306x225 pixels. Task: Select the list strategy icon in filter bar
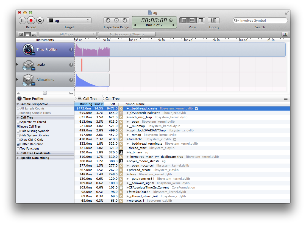point(27,34)
